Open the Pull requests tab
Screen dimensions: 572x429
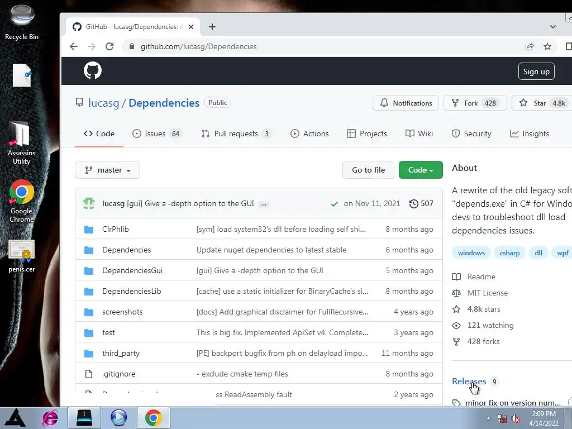coord(236,134)
